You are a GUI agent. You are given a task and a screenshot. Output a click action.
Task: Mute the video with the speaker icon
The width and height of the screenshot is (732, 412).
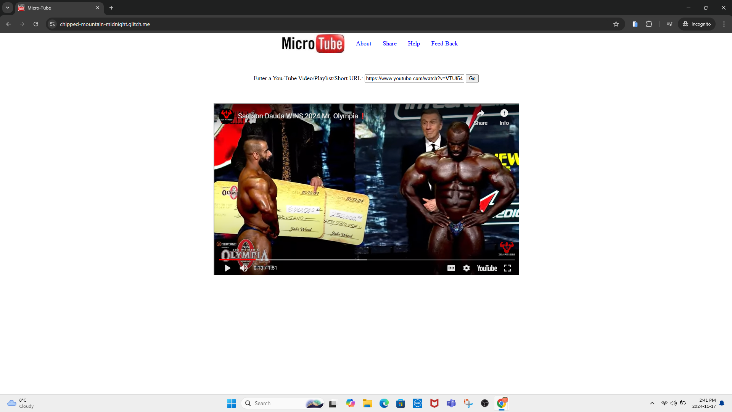coord(243,268)
